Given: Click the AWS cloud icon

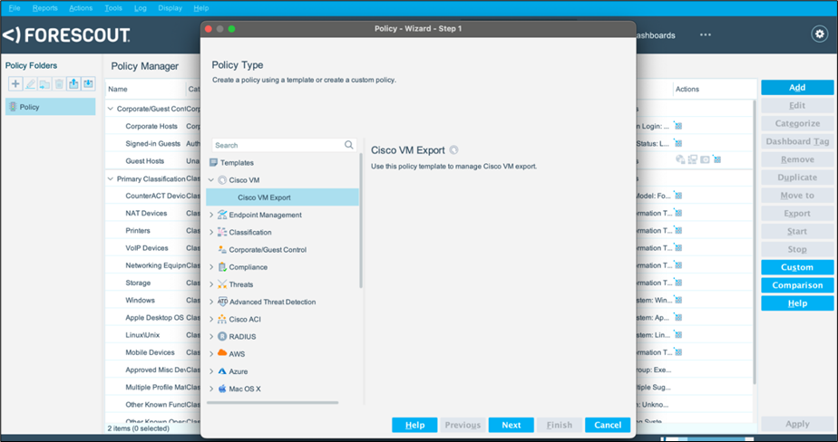Looking at the screenshot, I should point(222,353).
